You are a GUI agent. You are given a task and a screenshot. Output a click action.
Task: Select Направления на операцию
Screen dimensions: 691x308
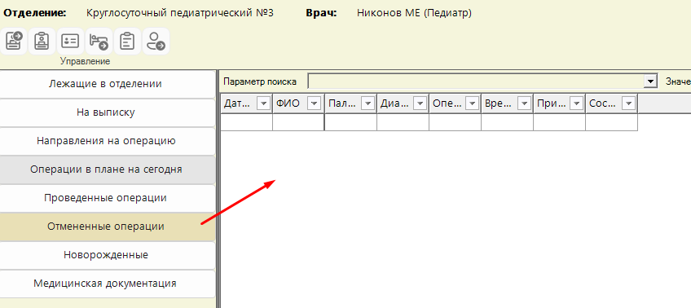pos(108,141)
